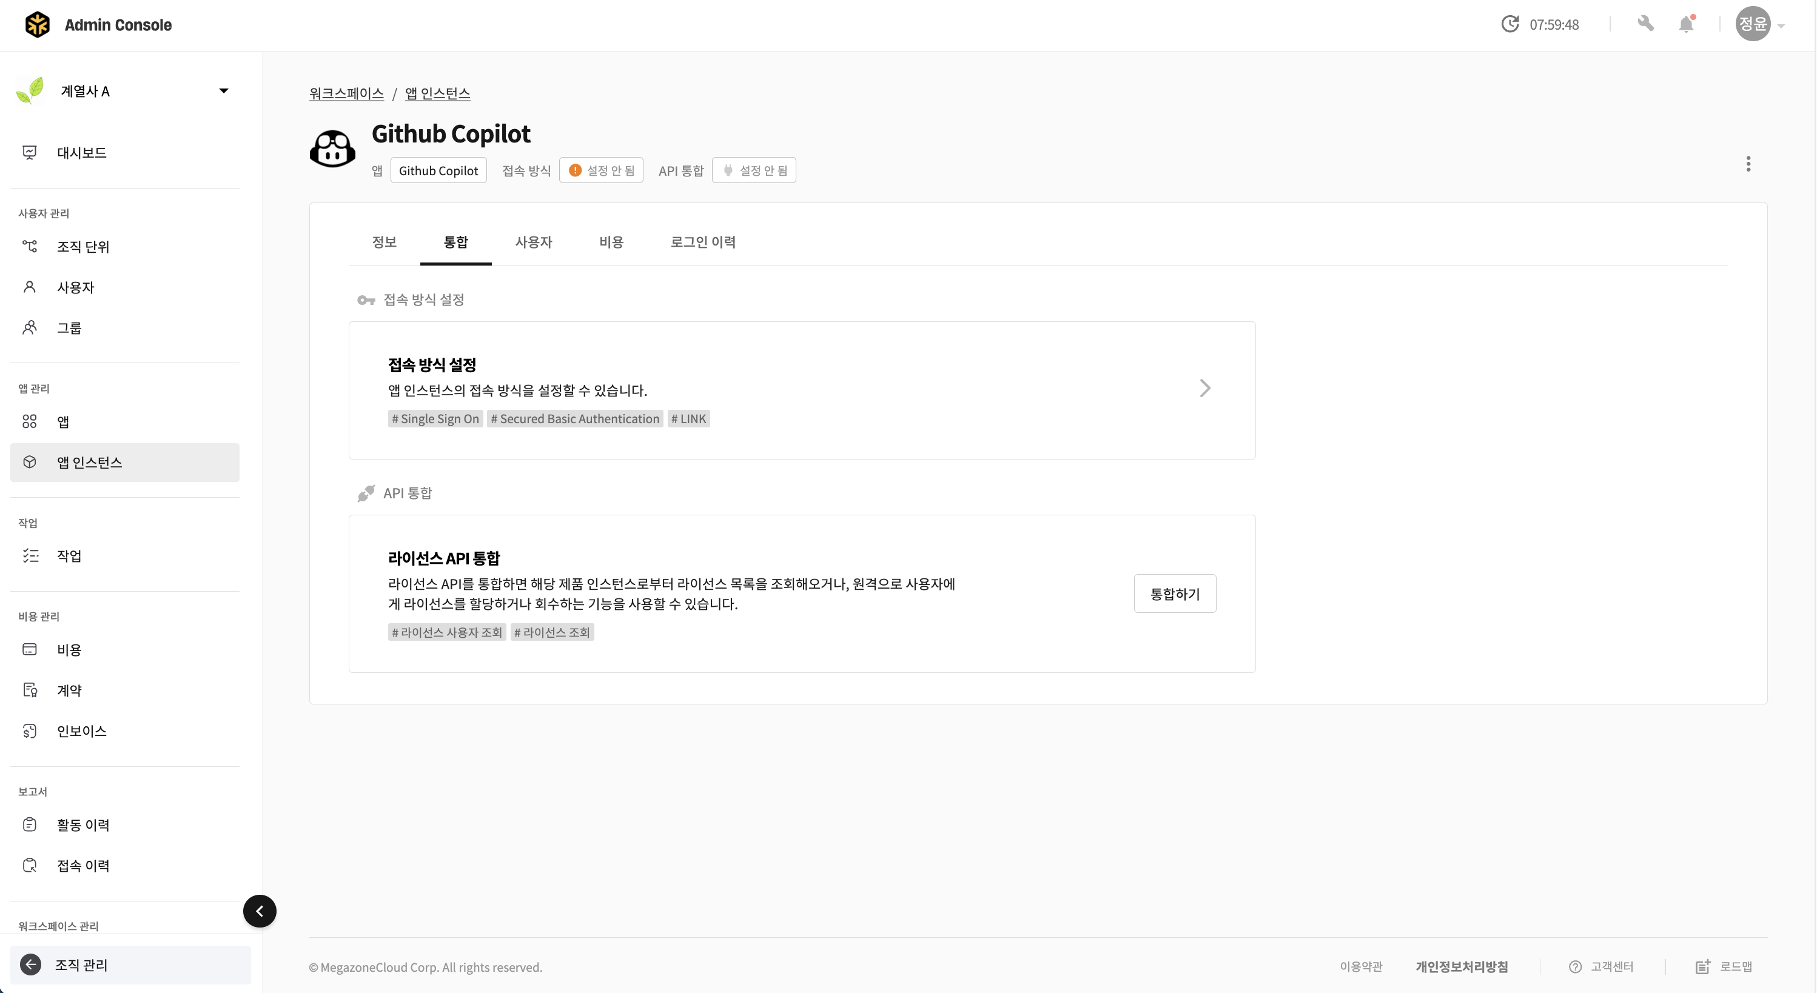Open the 접속 이력 report
This screenshot has width=1817, height=993.
125,865
